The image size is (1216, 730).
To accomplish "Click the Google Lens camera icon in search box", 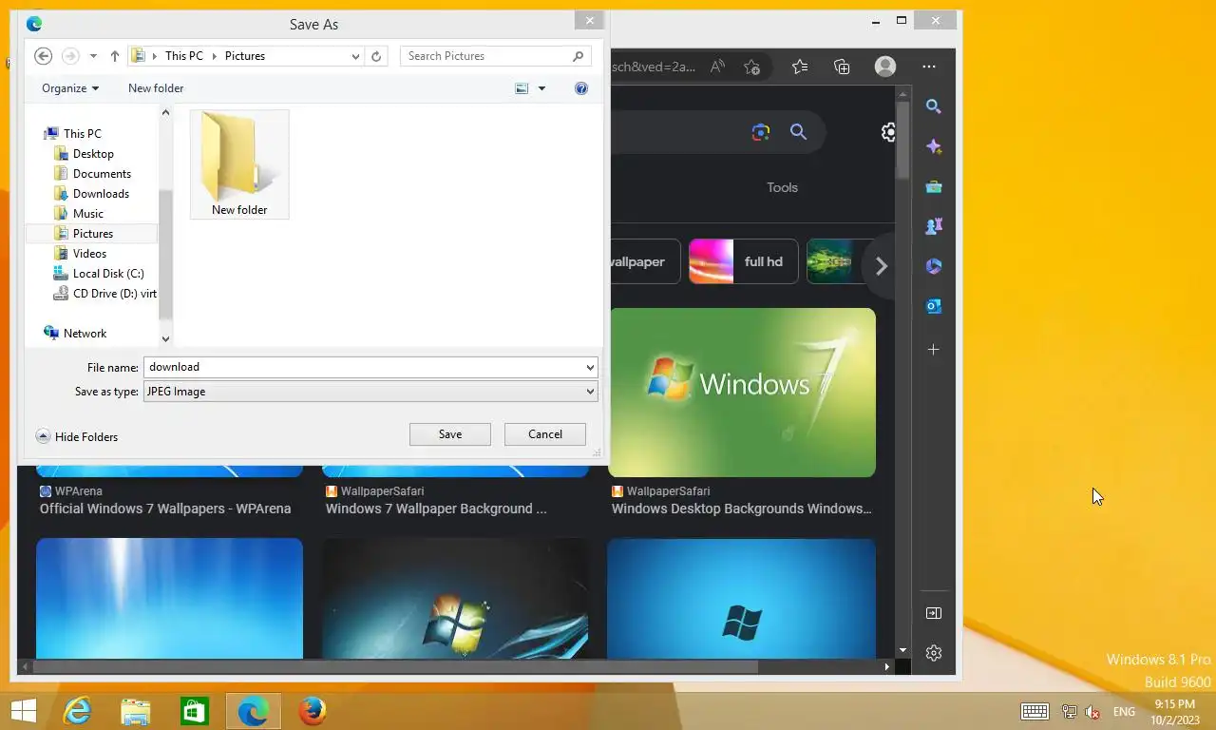I will (760, 133).
